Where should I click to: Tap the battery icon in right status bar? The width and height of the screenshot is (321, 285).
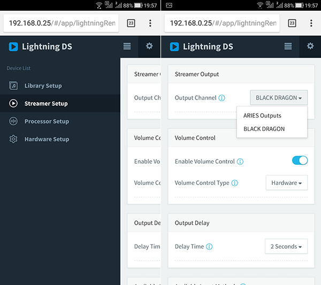299,5
